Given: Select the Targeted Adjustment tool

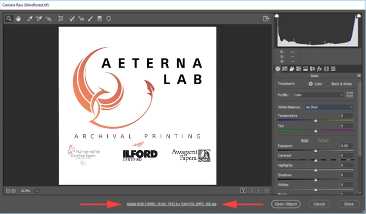Looking at the screenshot, I should [48, 19].
